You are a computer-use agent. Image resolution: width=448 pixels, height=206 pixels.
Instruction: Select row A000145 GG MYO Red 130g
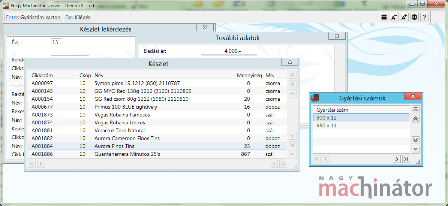(157, 91)
